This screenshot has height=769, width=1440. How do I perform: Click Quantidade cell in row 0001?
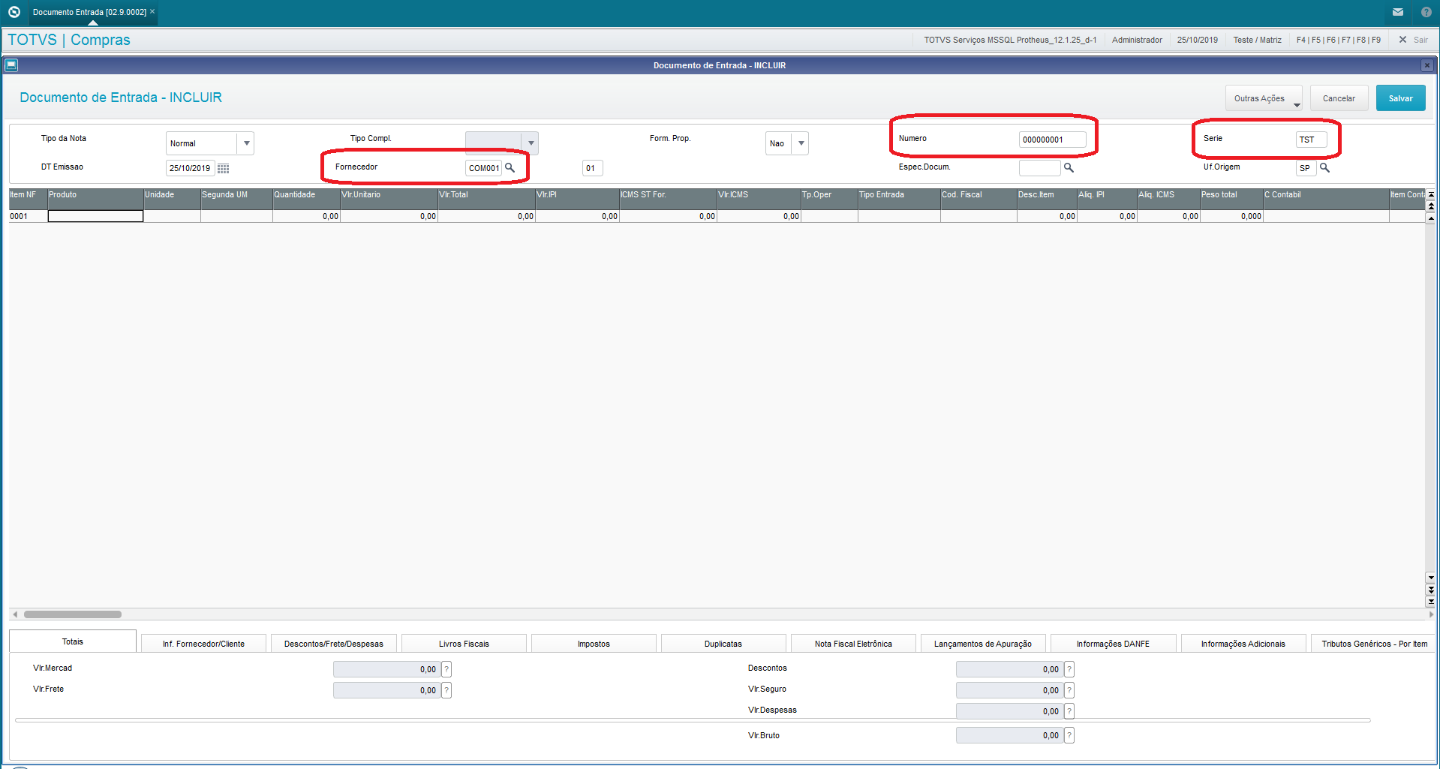pos(306,216)
